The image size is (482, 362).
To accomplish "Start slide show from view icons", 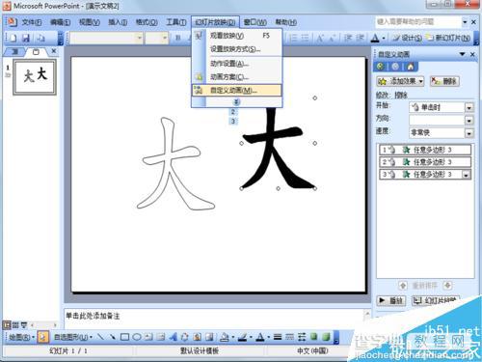I will tap(24, 325).
